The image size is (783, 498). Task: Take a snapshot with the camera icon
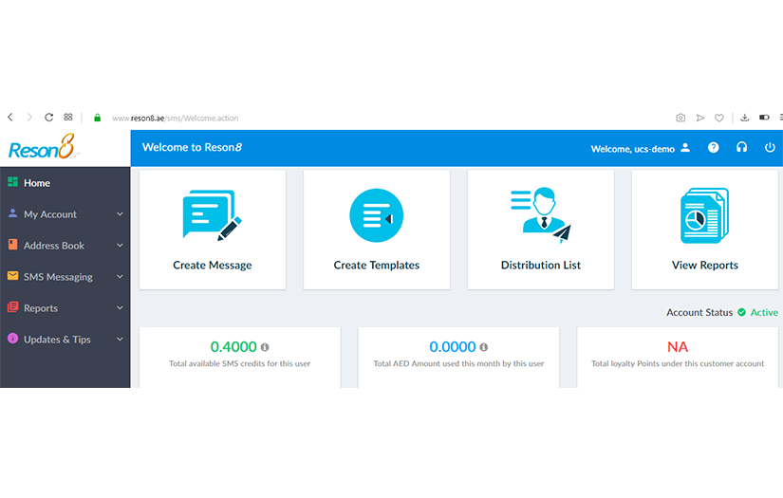point(680,118)
